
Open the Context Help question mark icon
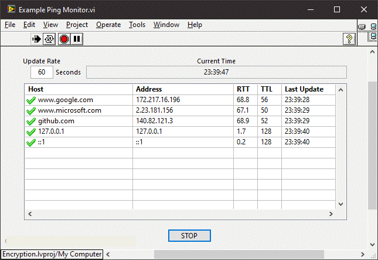tap(349, 39)
